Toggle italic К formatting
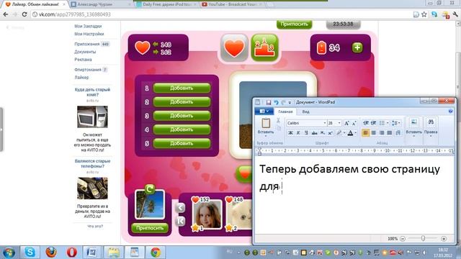 point(298,133)
